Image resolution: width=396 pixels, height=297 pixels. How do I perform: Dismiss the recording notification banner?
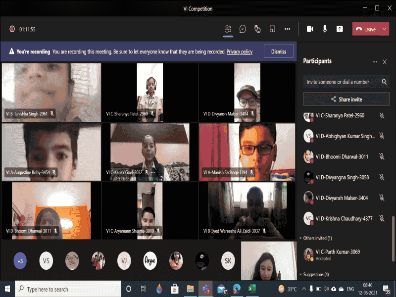[279, 51]
